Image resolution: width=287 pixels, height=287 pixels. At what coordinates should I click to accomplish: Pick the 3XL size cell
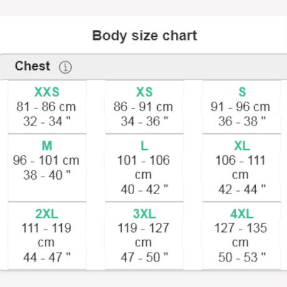(x=144, y=236)
